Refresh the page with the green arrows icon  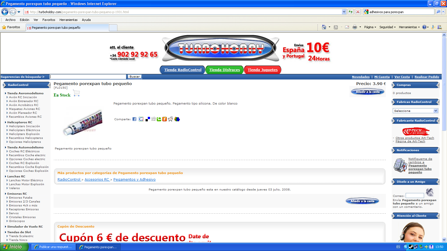point(350,12)
